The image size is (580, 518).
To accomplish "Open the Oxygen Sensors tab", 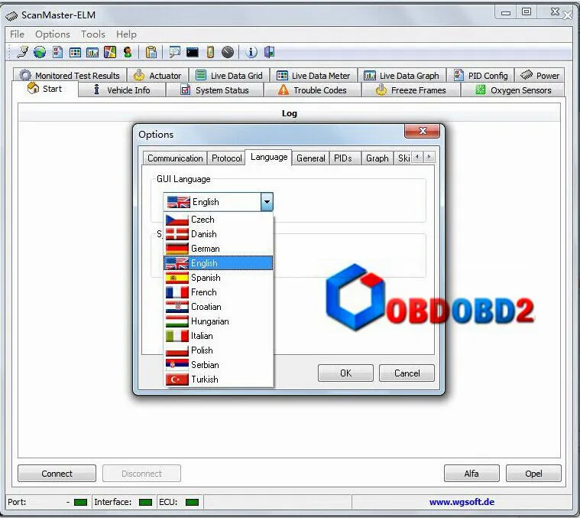I will 513,90.
